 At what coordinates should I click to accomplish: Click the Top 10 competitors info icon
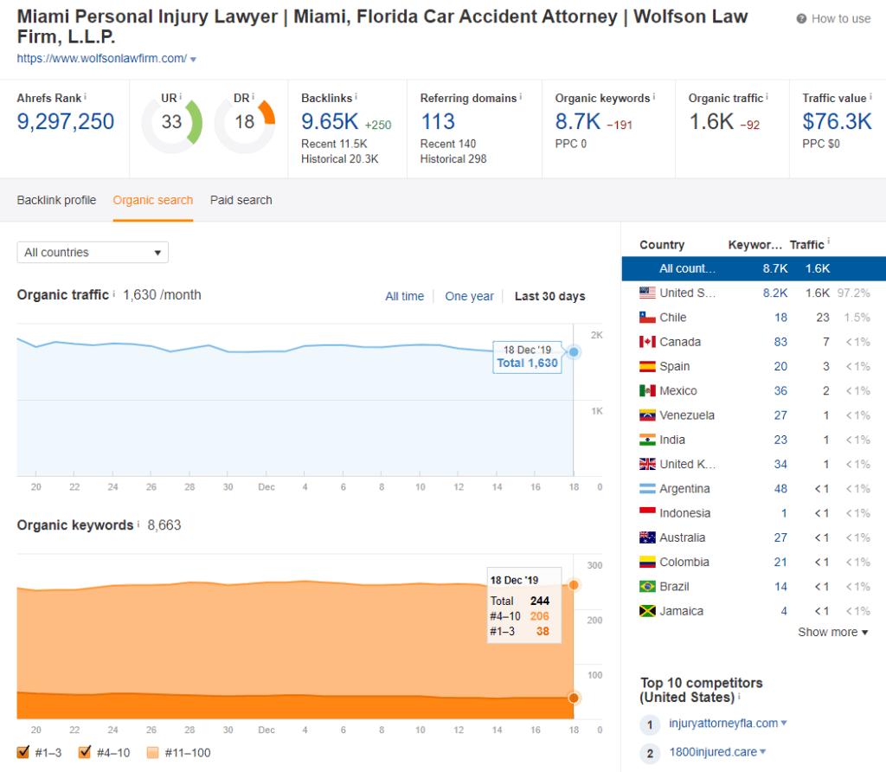739,696
